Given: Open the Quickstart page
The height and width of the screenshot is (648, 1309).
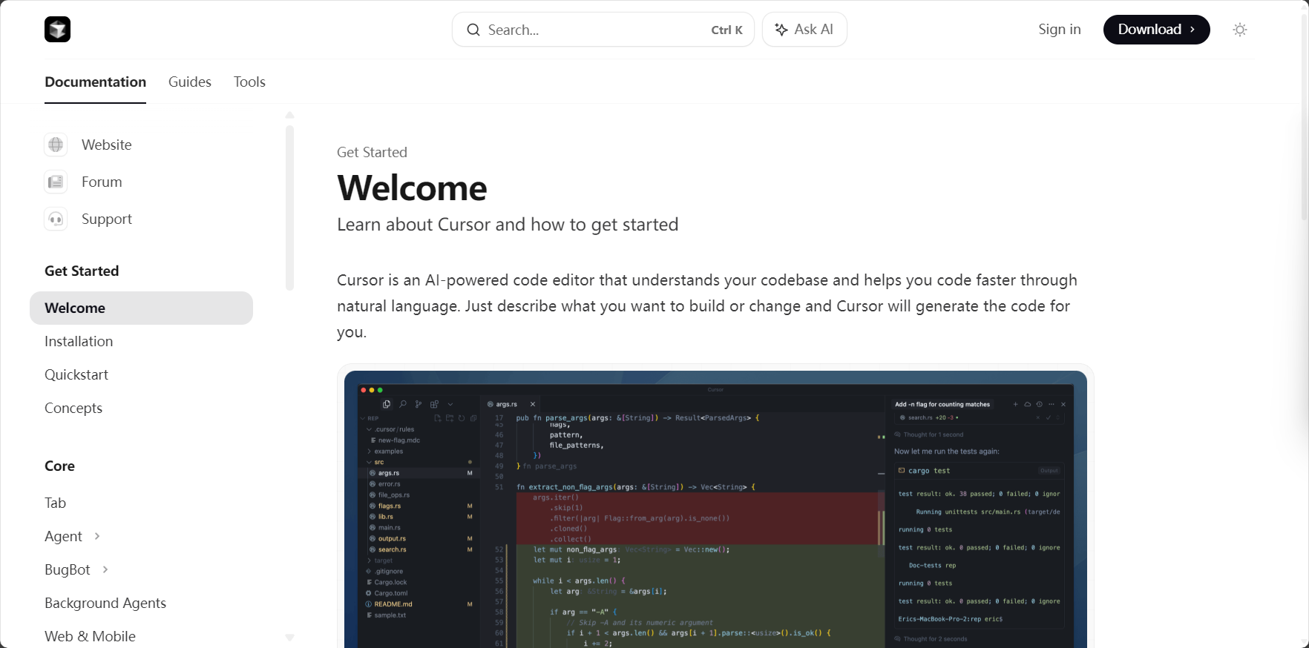Looking at the screenshot, I should coord(76,374).
